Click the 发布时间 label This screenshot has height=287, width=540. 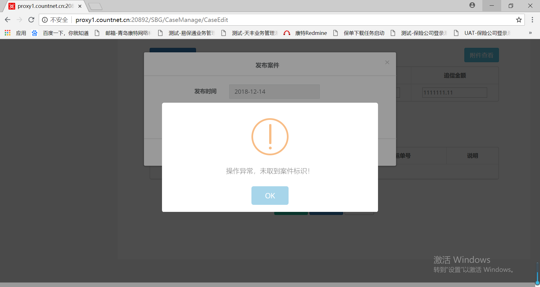205,91
